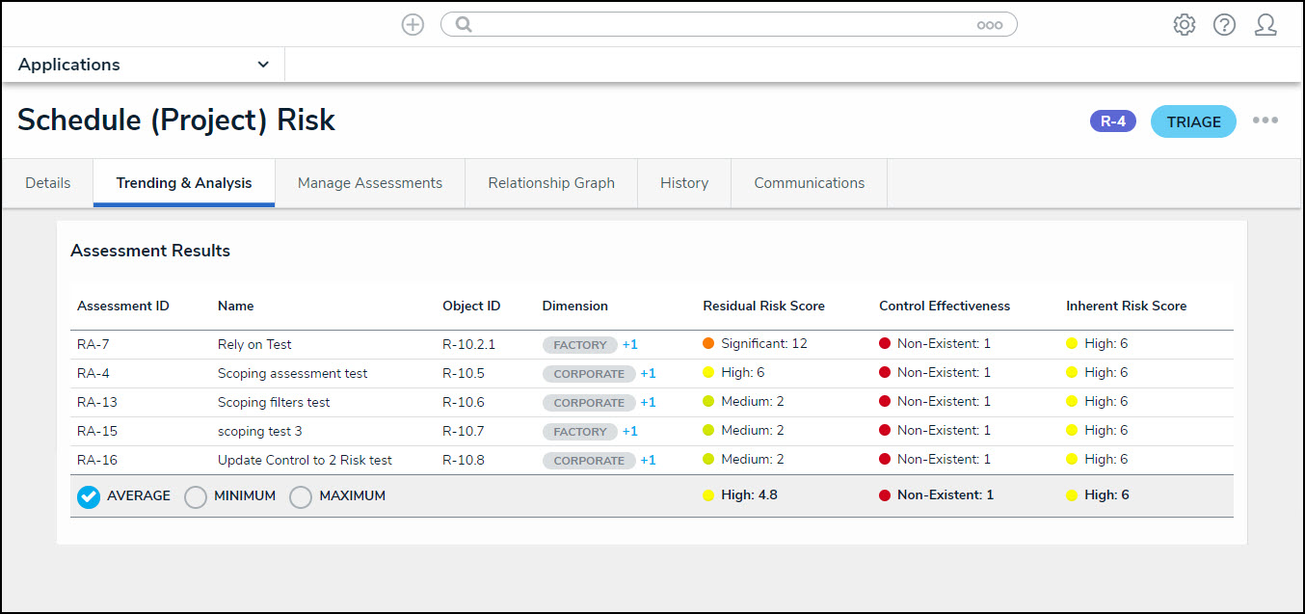
Task: Expand +1 dimensions for Rely on Test
Action: (x=629, y=344)
